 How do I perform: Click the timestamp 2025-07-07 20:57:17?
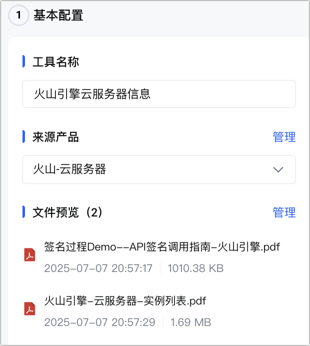pyautogui.click(x=98, y=268)
